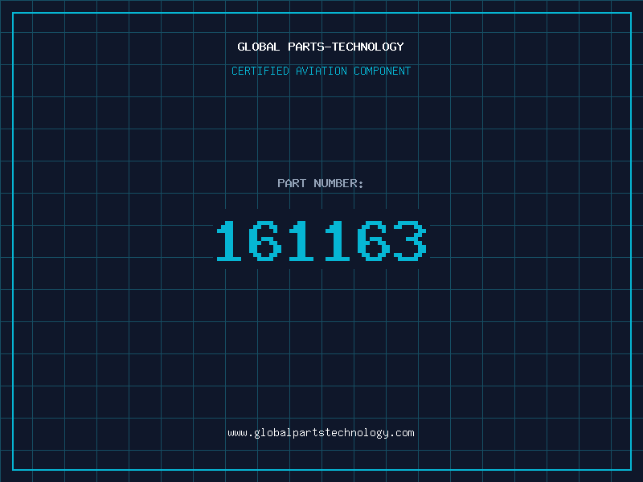Select the CERTIFIED AVIATION COMPONENT subtitle
Viewport: 643px width, 482px height.
pos(321,71)
